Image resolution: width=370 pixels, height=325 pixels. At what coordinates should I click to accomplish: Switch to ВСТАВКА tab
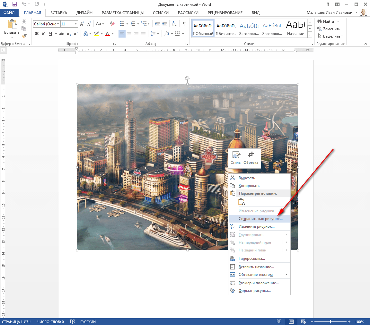tap(59, 13)
